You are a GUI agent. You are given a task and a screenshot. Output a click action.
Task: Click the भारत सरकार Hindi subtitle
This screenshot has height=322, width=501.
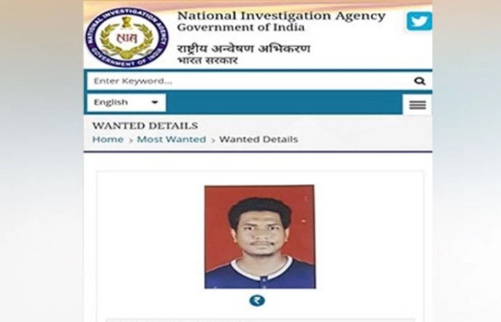tap(208, 60)
